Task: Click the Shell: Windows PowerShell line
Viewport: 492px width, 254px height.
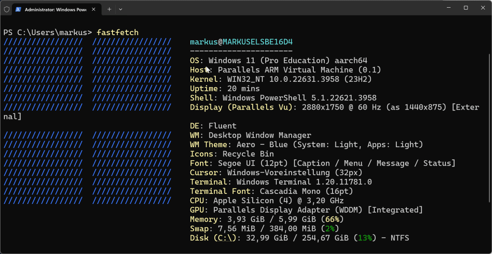Action: tap(283, 98)
